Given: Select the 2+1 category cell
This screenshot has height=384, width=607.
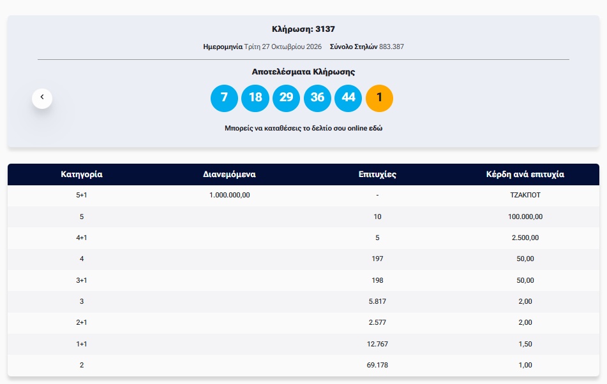Looking at the screenshot, I should click(82, 322).
